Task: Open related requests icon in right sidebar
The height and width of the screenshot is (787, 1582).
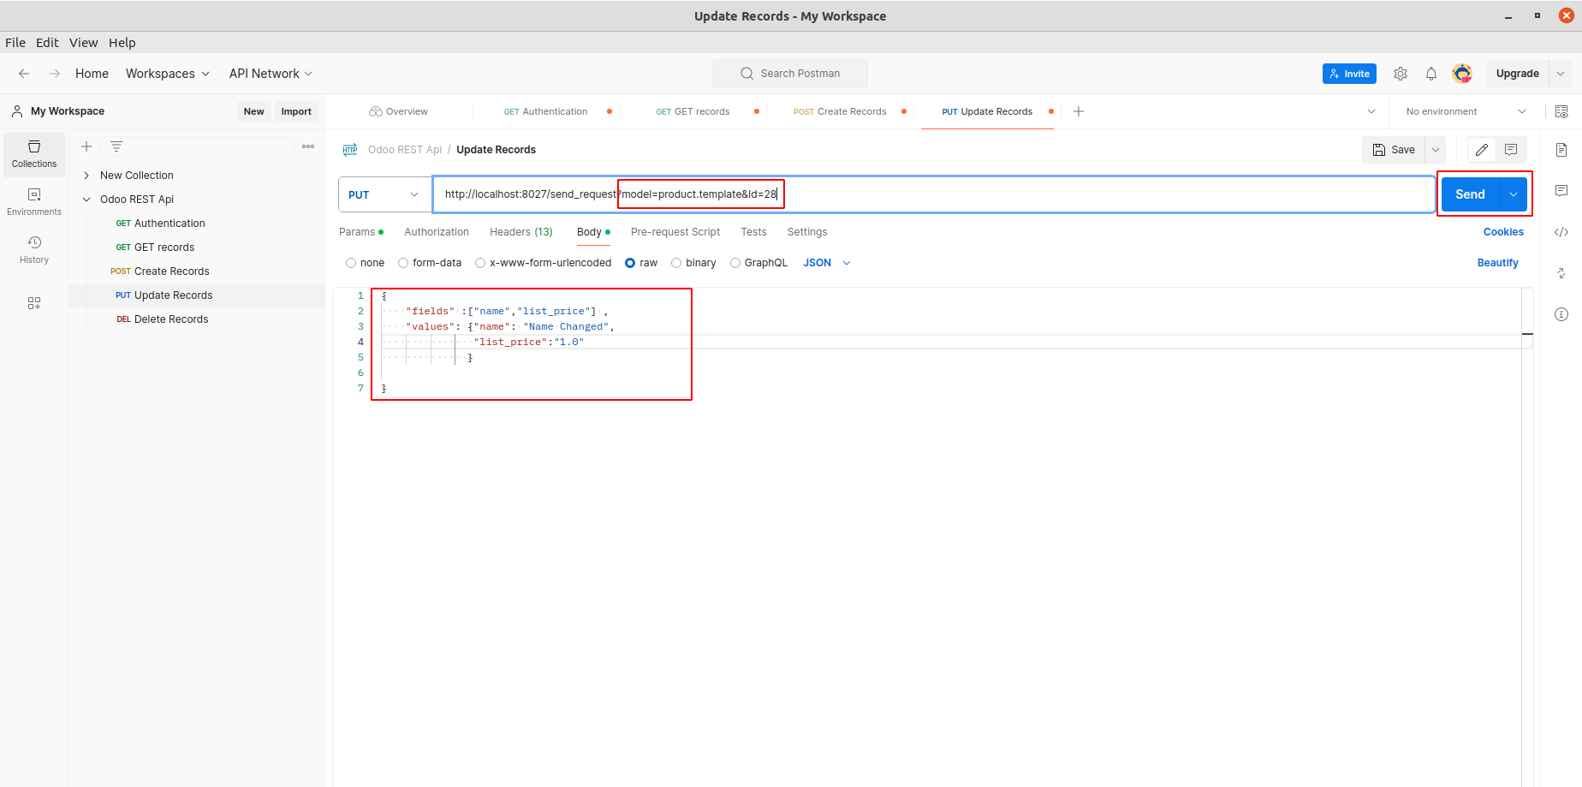Action: coord(1561,273)
